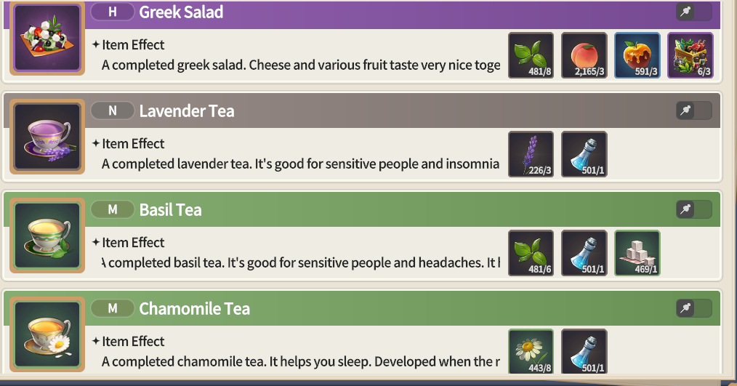Select the water bottle ingredient in Lavender Tea
This screenshot has height=386, width=737.
pyautogui.click(x=584, y=154)
